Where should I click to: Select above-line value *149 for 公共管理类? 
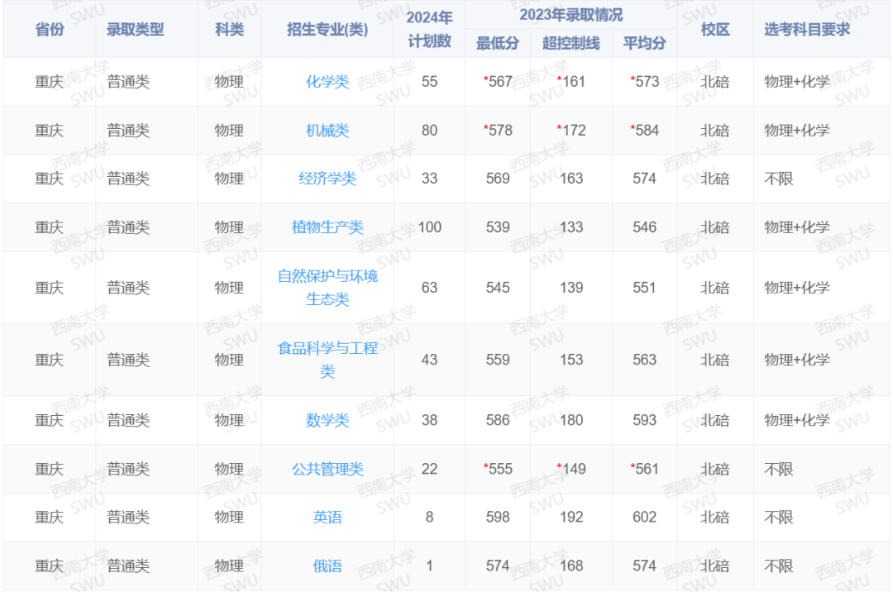pyautogui.click(x=571, y=469)
